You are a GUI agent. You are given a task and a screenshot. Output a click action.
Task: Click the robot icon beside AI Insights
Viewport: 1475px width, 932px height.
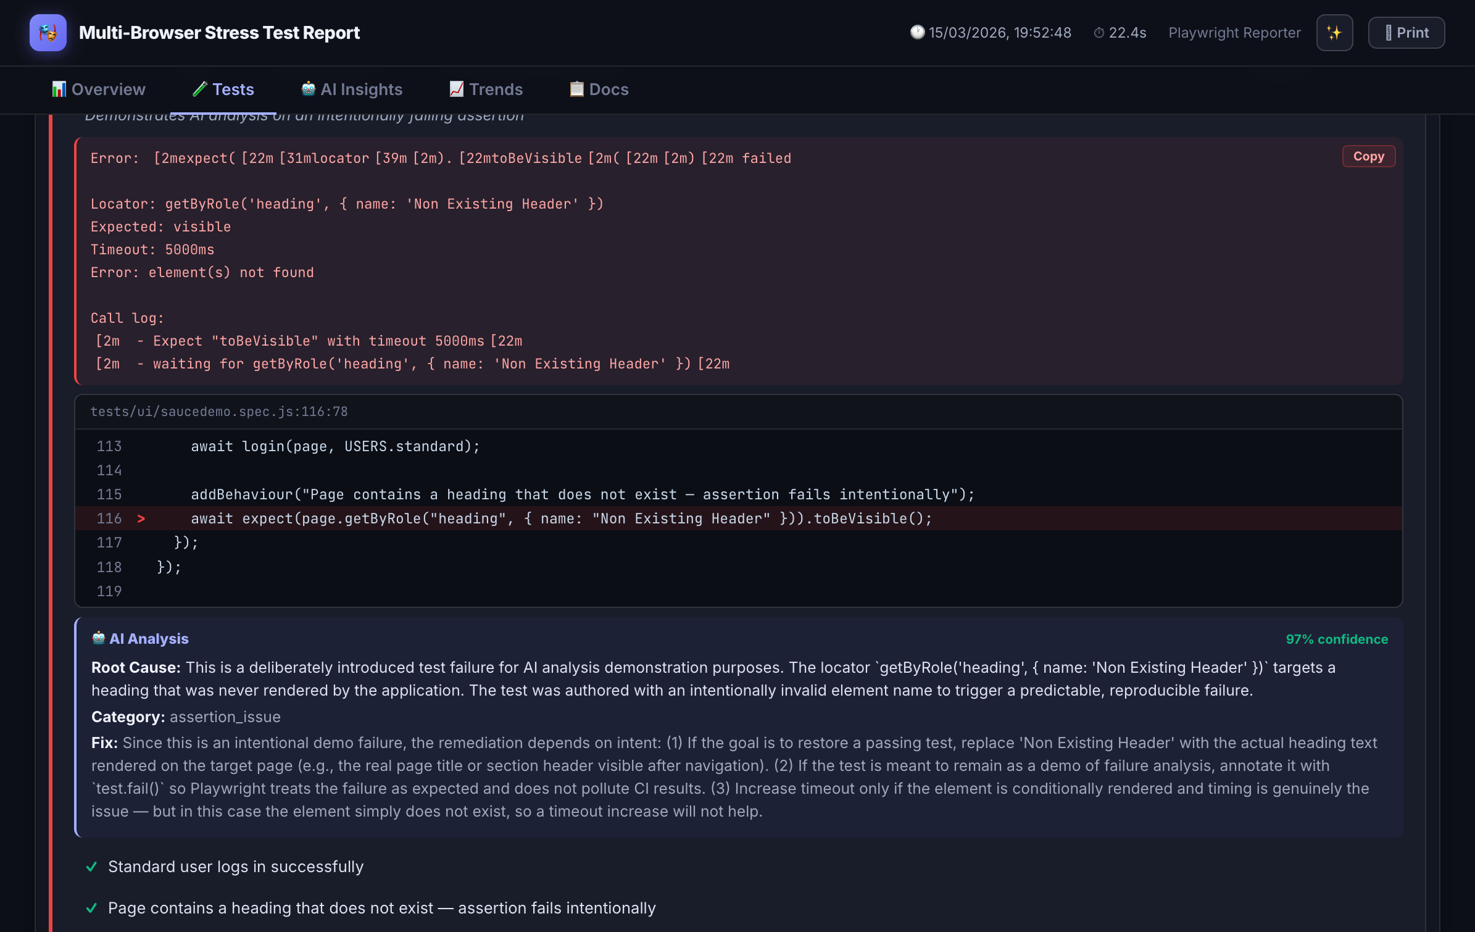pyautogui.click(x=309, y=89)
